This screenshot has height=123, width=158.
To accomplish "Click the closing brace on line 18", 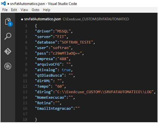I will [x=36, y=119].
